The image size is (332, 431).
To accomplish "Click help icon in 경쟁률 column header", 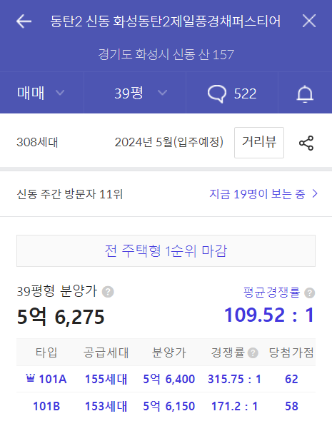I will click(x=253, y=353).
